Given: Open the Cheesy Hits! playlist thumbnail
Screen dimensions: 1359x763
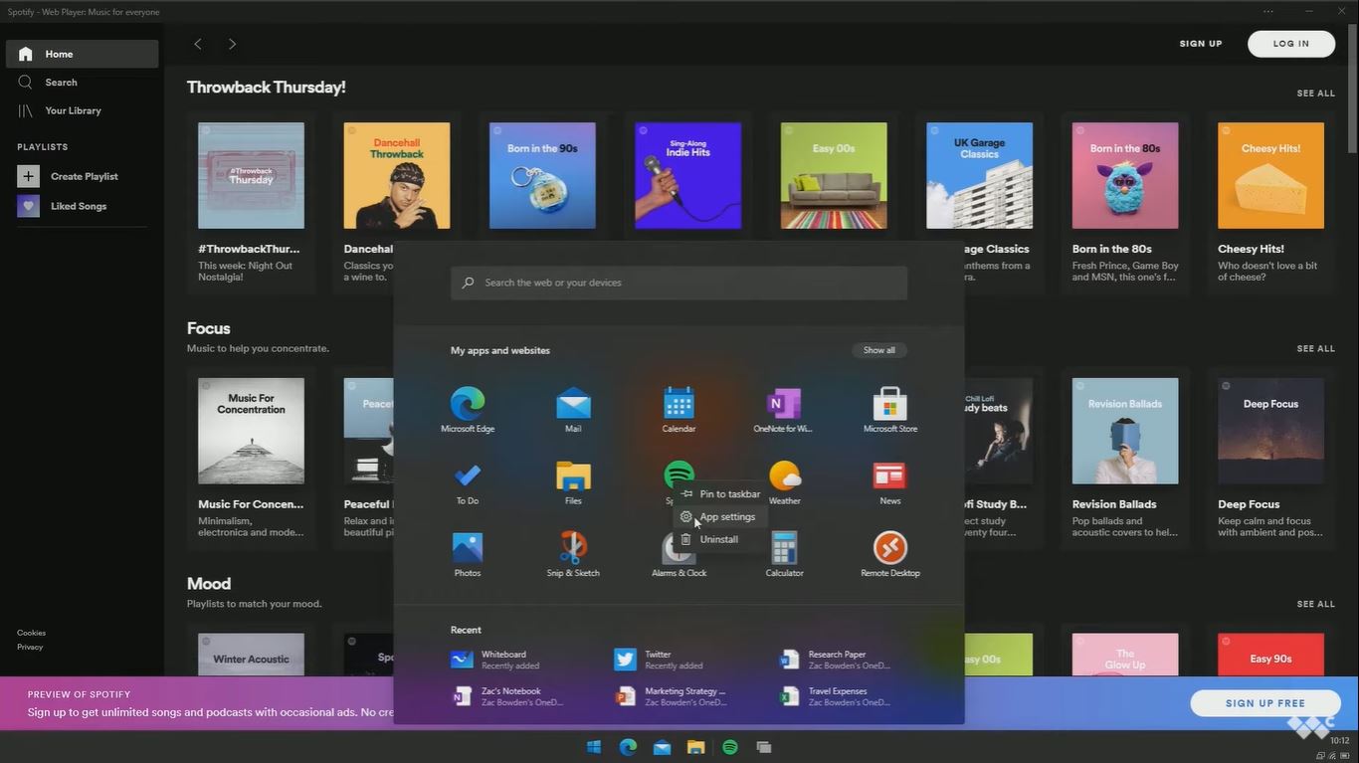Looking at the screenshot, I should pos(1270,176).
